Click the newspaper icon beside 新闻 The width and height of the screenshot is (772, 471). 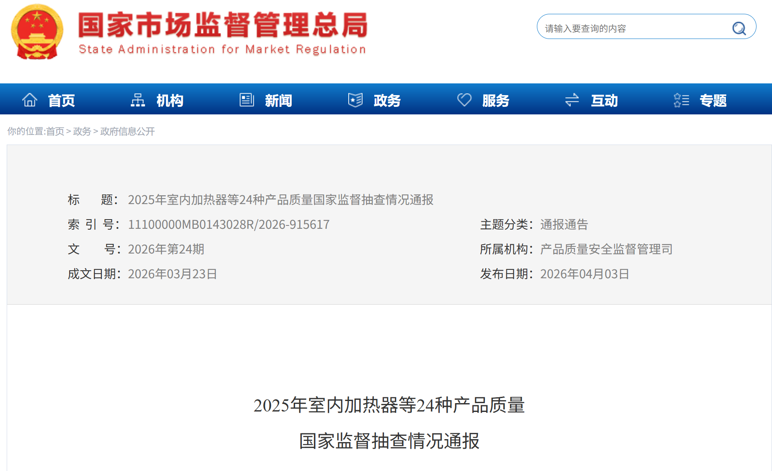pos(246,100)
